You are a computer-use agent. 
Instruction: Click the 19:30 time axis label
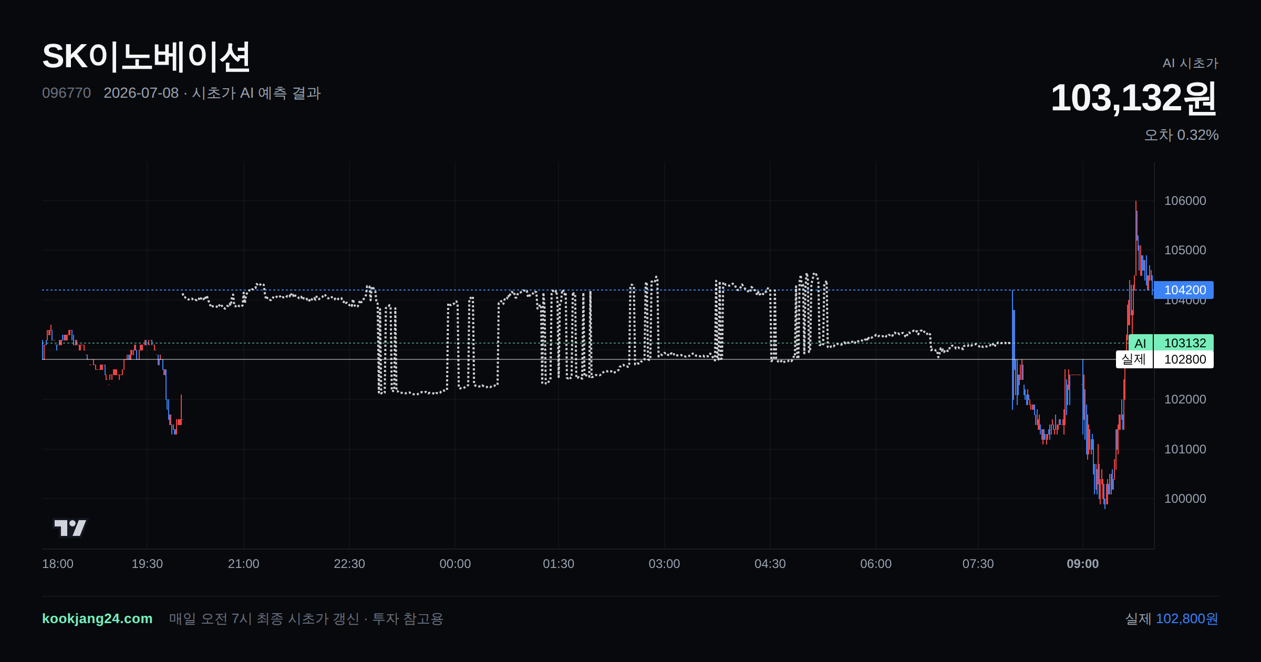[x=147, y=564]
